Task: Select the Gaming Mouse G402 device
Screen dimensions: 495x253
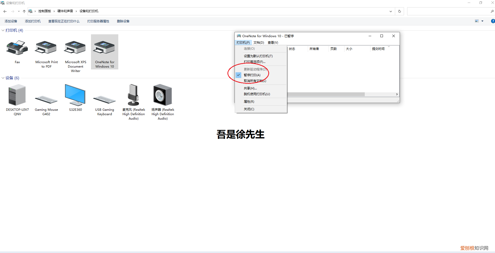Action: tap(46, 99)
